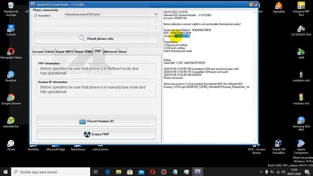Launch Google Chrome from desktop
This screenshot has width=313, height=176.
[x=11, y=99]
